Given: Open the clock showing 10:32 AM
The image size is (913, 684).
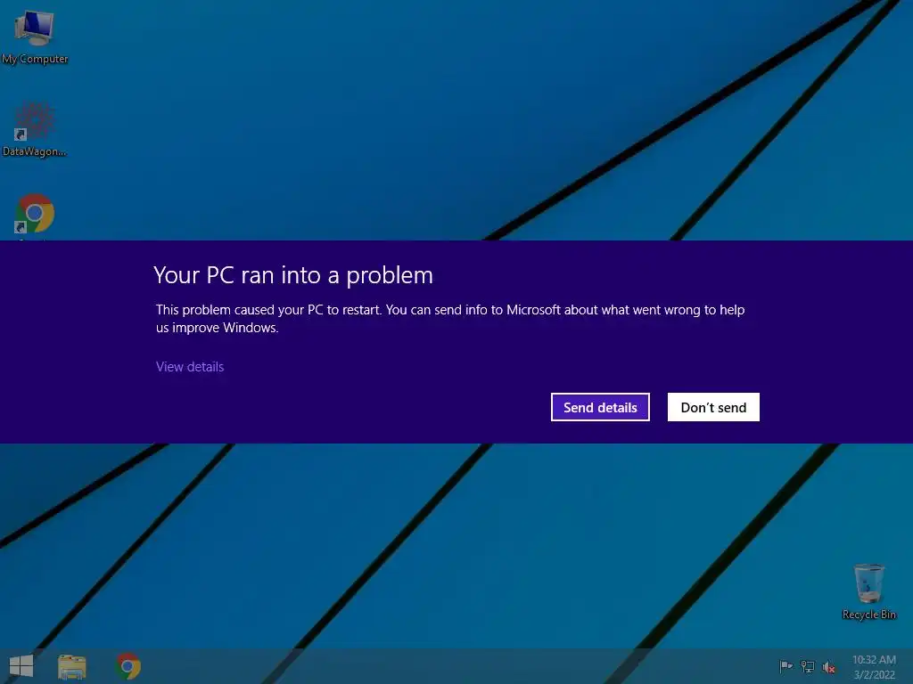Looking at the screenshot, I should (874, 666).
